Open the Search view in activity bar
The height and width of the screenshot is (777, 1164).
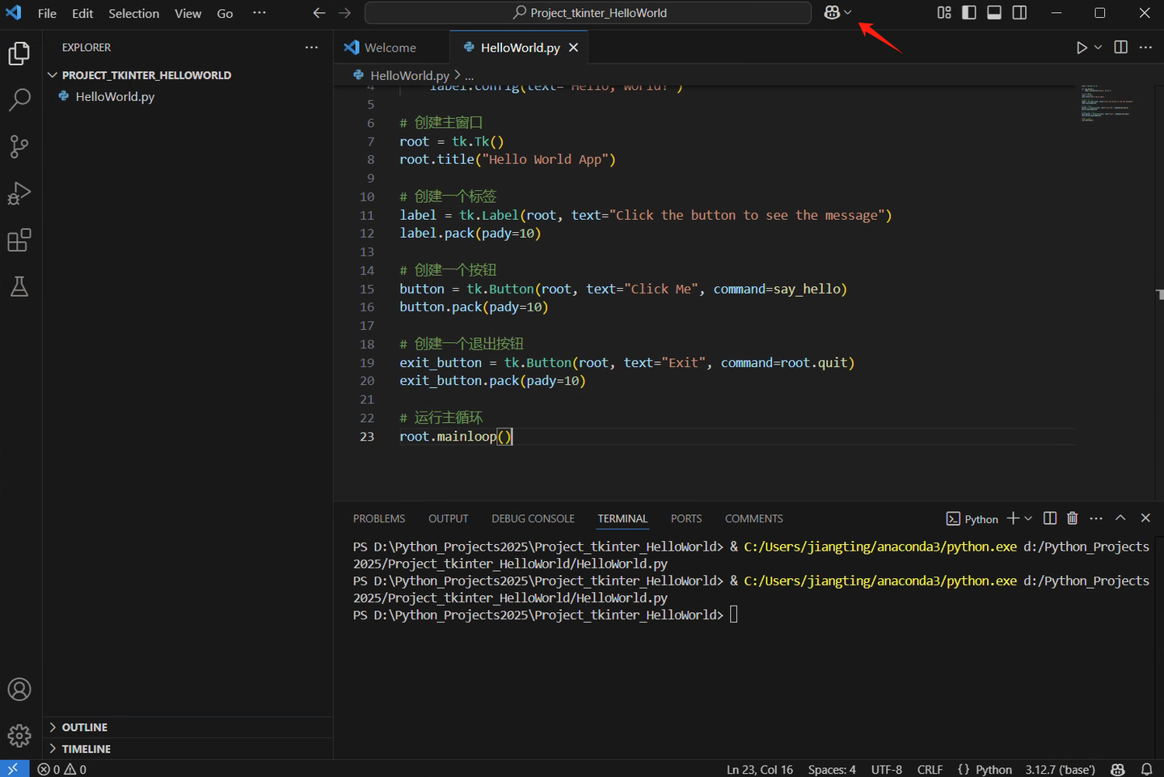click(x=19, y=99)
